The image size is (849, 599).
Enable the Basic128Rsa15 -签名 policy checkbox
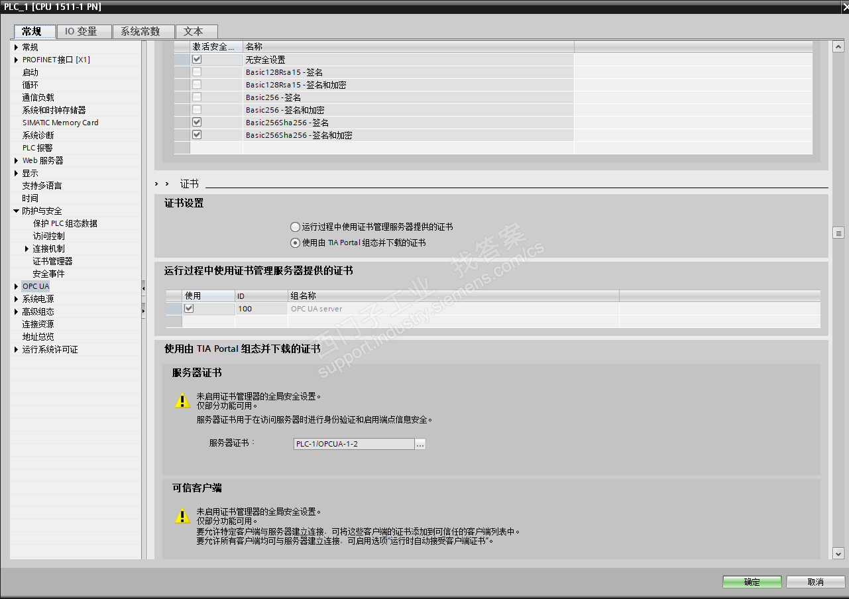[197, 72]
